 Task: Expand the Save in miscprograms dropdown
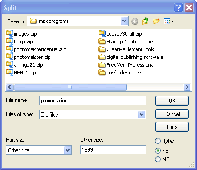click(125, 21)
